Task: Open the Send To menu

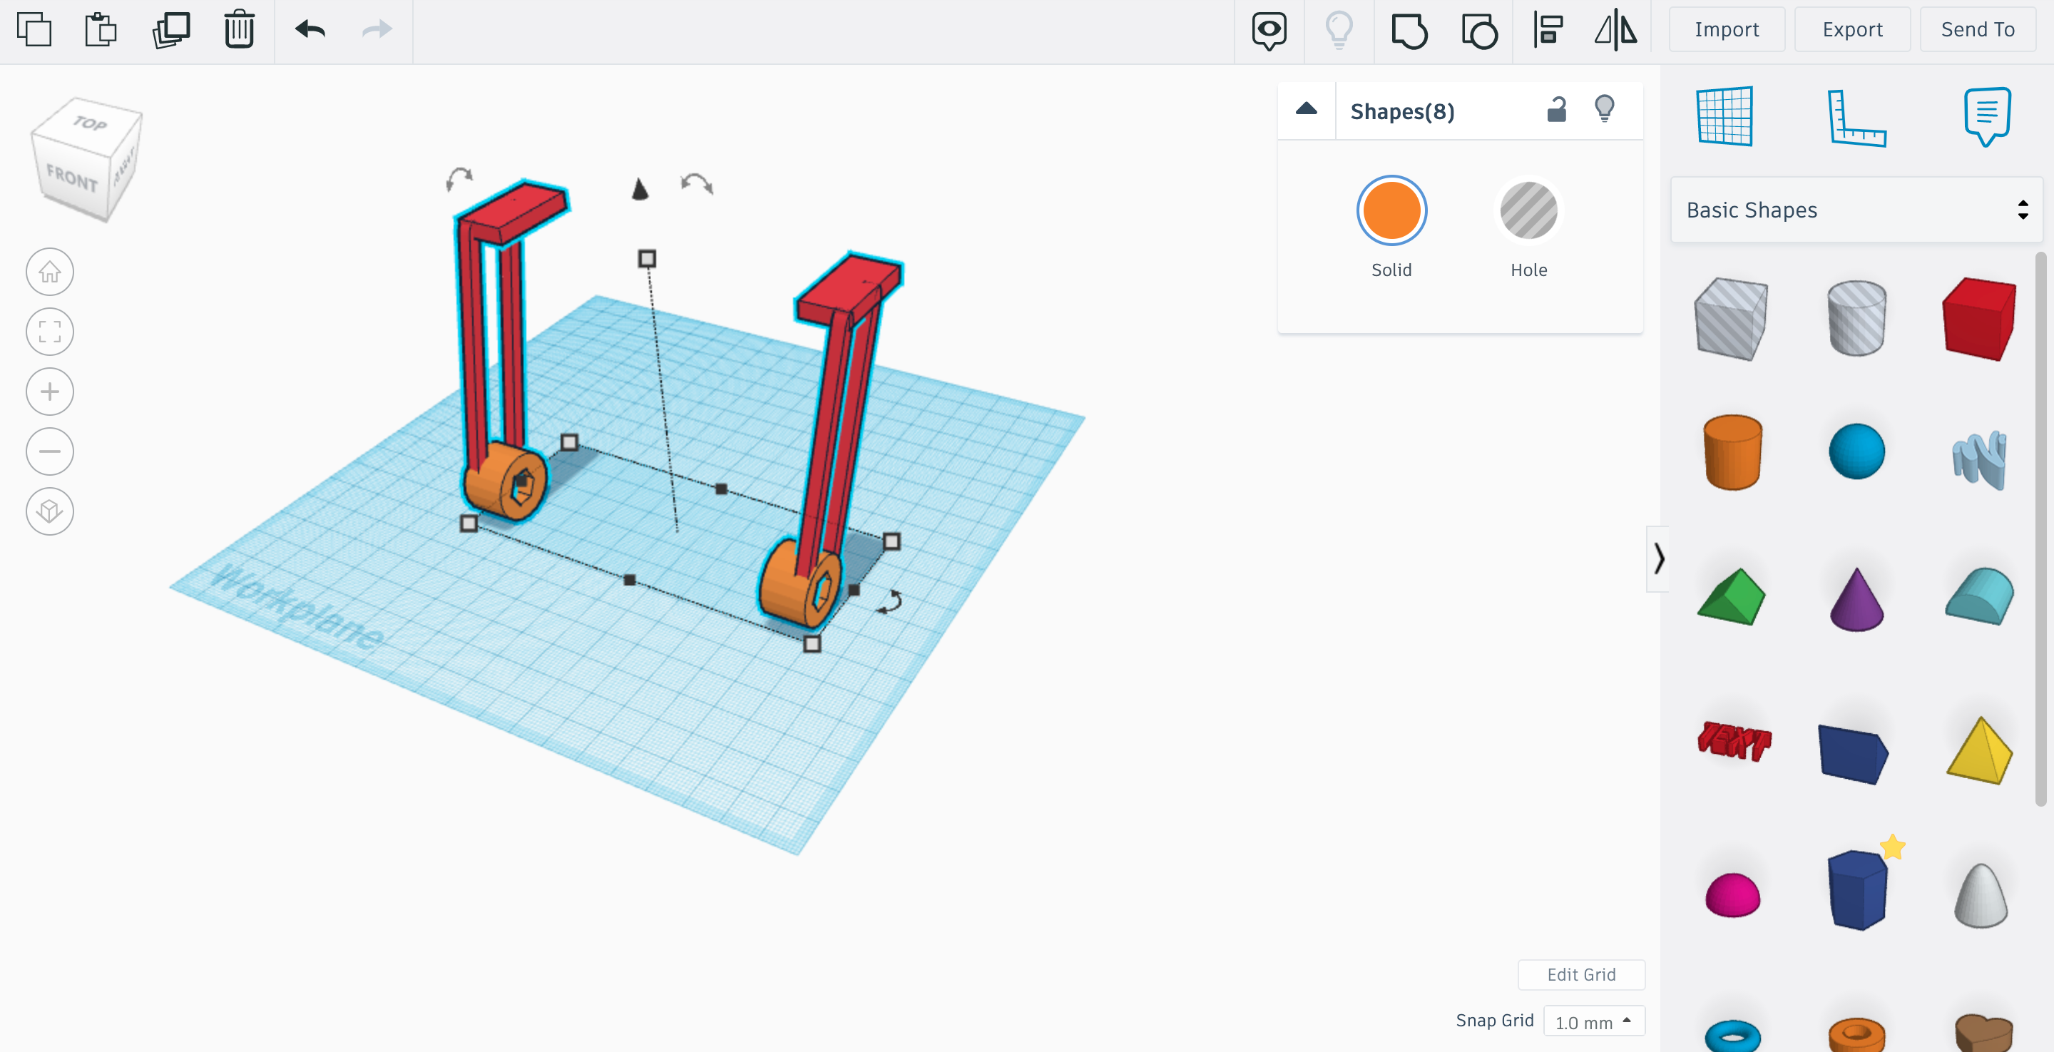Action: click(1977, 30)
